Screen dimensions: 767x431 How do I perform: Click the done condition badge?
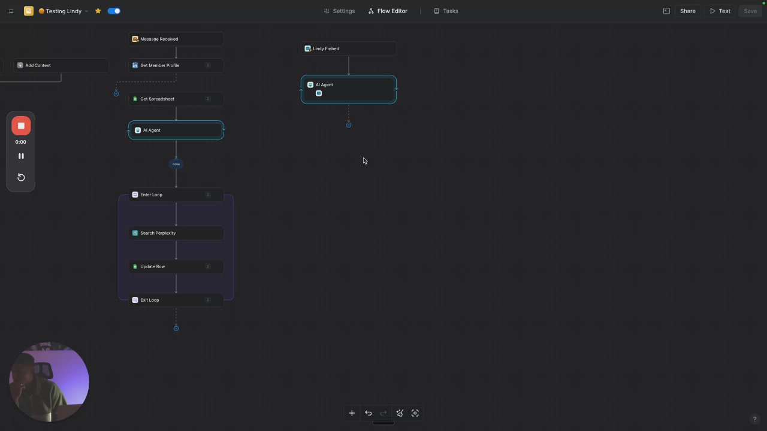pos(176,163)
